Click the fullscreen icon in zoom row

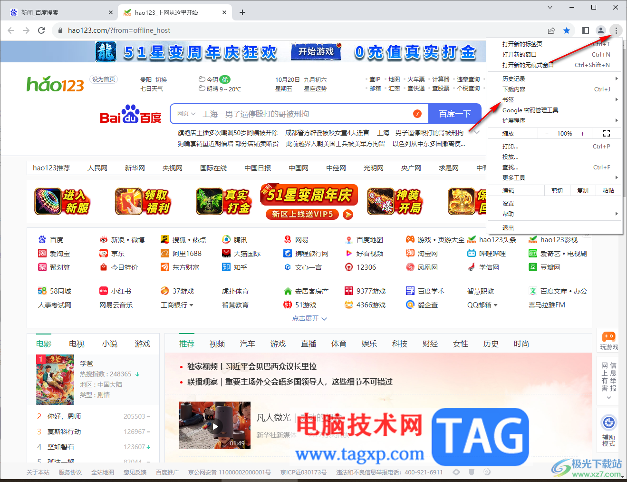pos(607,133)
